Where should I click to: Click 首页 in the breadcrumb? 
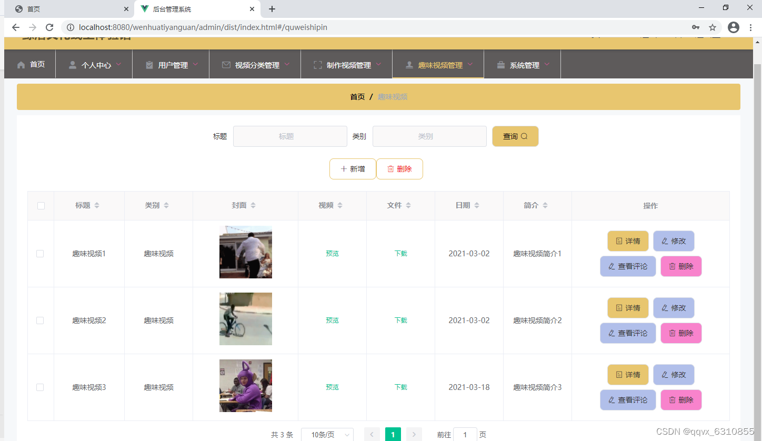click(357, 97)
